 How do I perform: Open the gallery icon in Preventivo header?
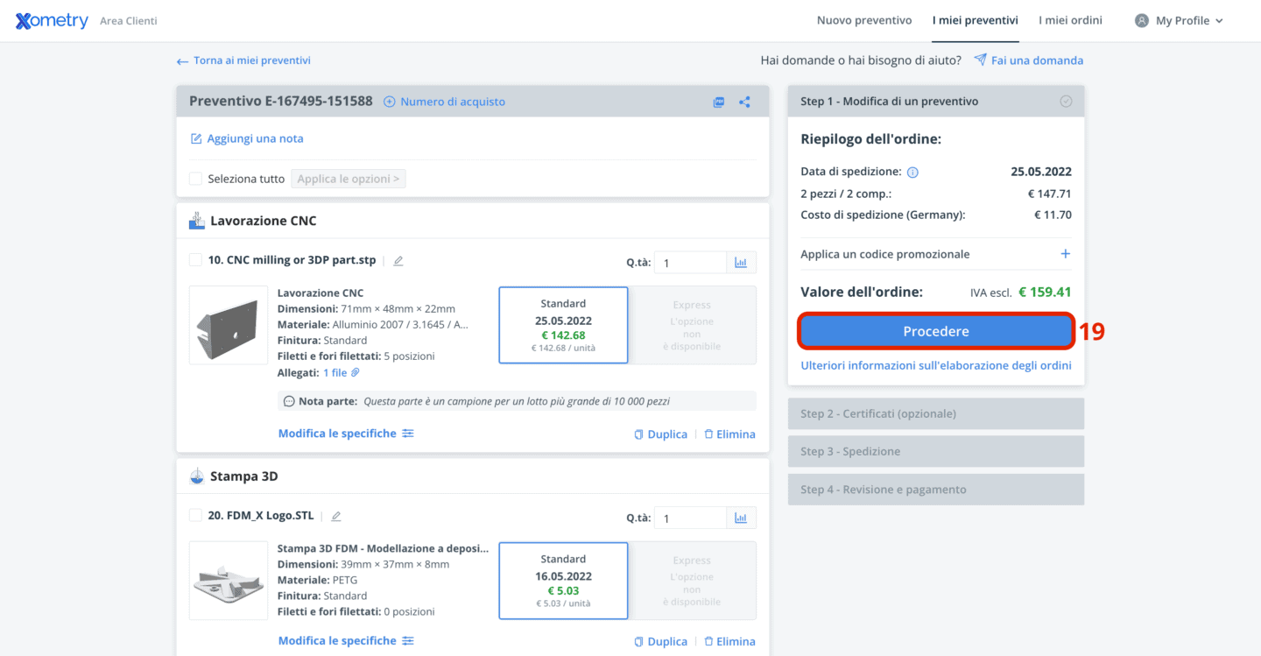pyautogui.click(x=719, y=102)
